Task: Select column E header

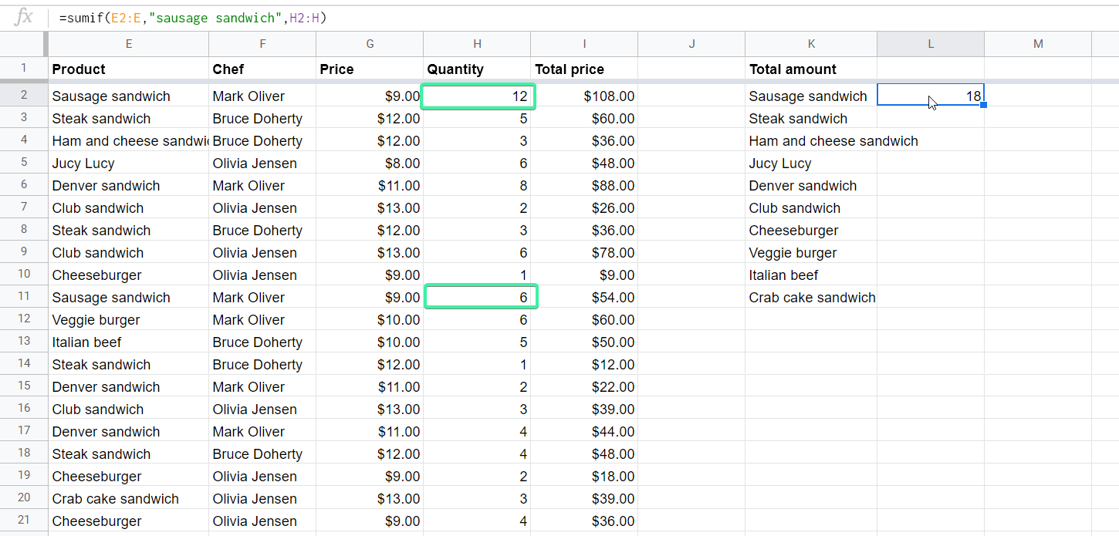Action: [x=128, y=44]
